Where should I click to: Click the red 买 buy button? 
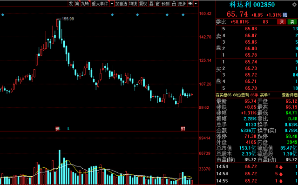282,22
